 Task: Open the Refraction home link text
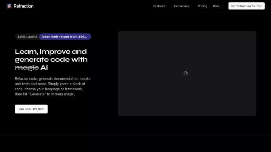(x=23, y=6)
